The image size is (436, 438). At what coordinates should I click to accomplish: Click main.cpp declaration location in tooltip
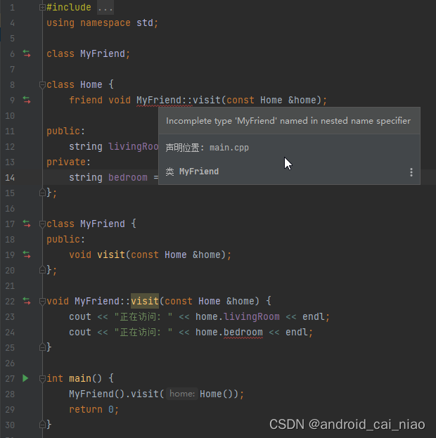229,148
